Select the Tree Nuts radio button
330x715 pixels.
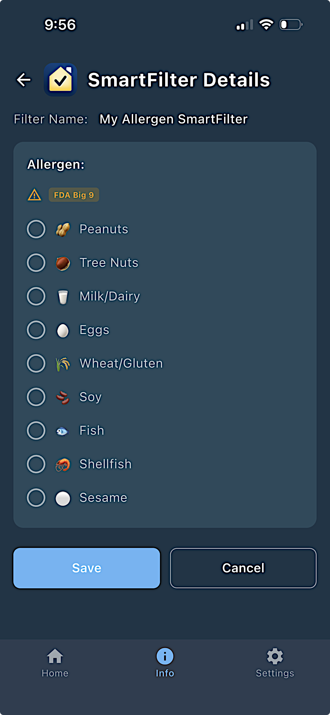36,263
